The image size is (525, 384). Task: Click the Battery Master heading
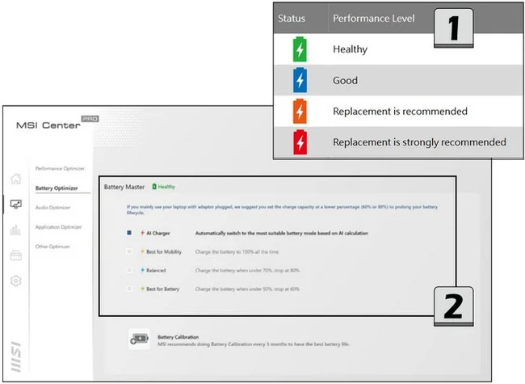[124, 187]
